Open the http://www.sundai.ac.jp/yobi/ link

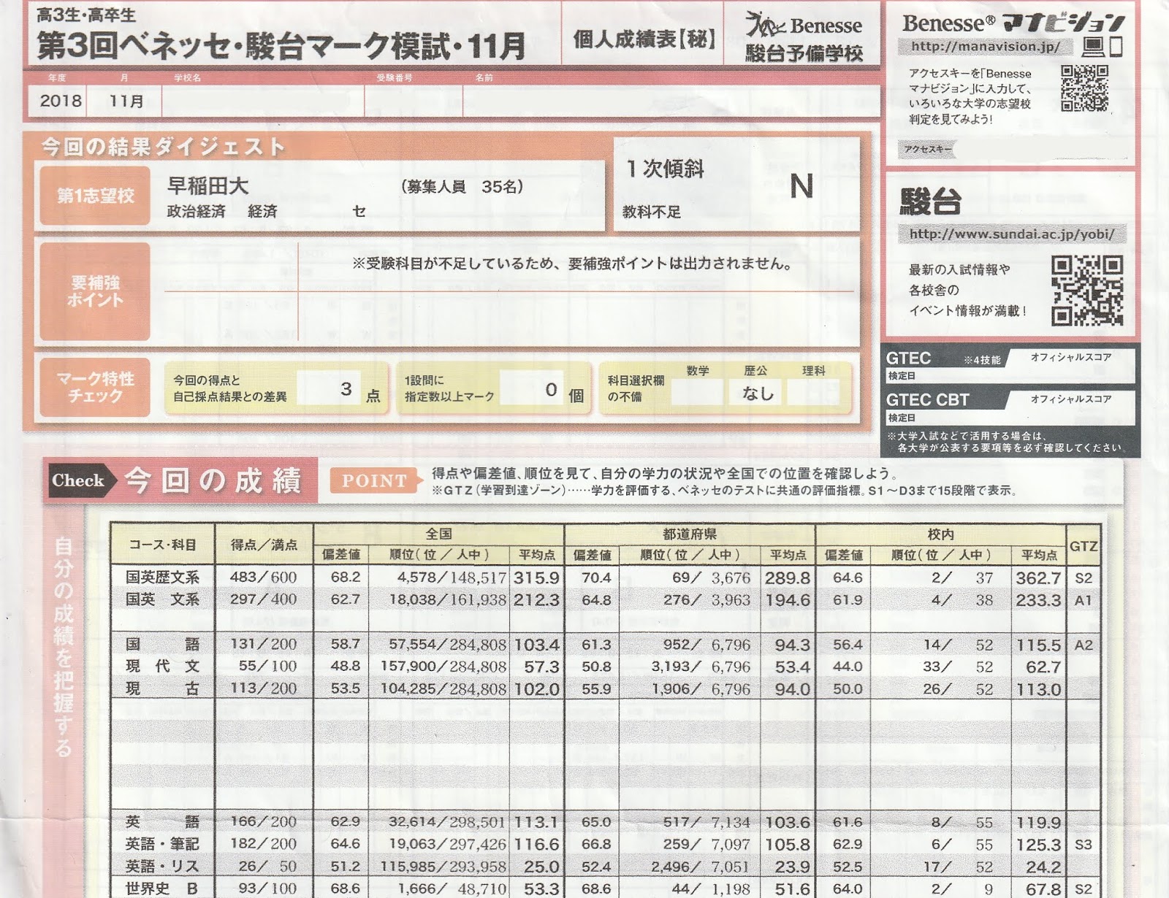tap(1012, 234)
